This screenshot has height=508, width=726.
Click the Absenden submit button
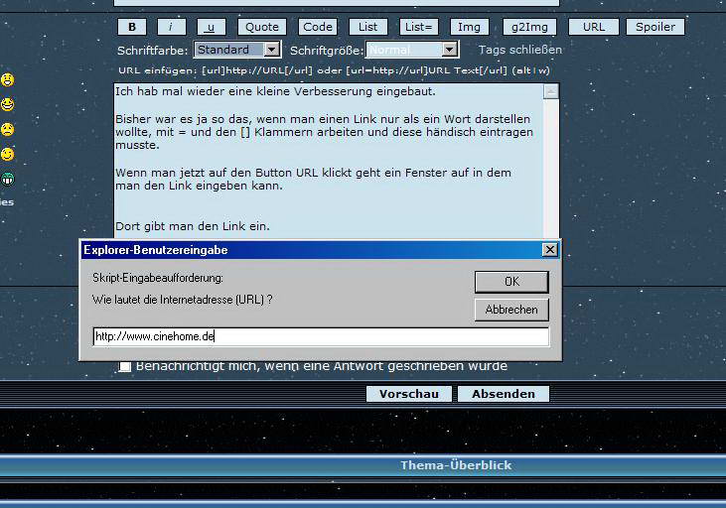coord(503,394)
